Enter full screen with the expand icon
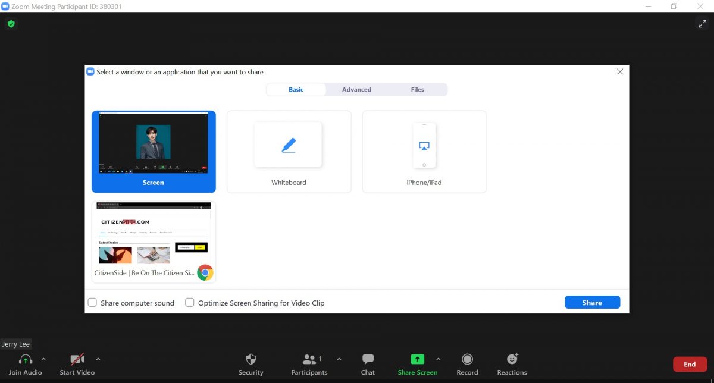 point(702,24)
